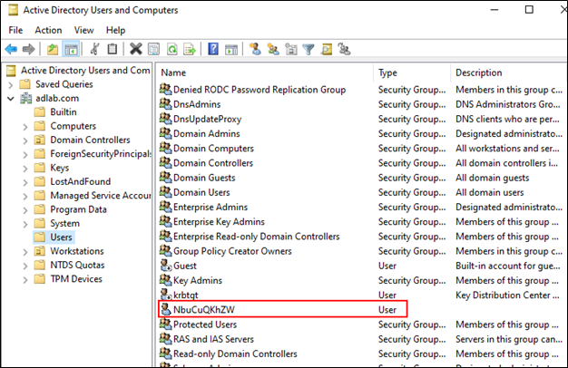Click the Back arrow toolbar icon
This screenshot has width=568, height=368.
[11, 49]
